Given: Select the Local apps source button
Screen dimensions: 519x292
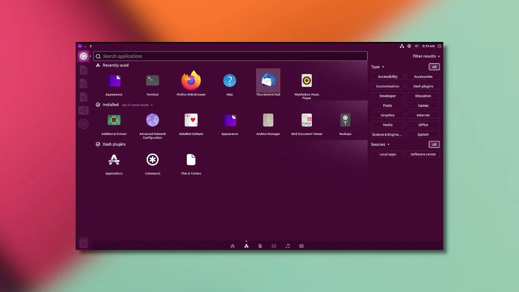Looking at the screenshot, I should click(x=387, y=154).
